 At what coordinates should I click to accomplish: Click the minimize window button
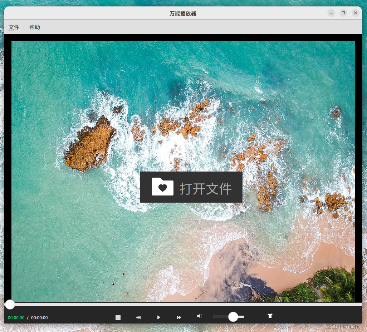click(x=331, y=13)
